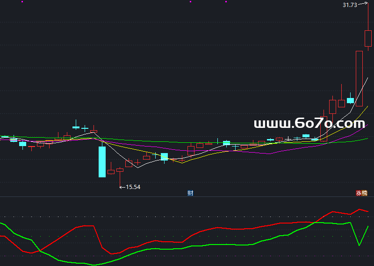
Task: Click the 15.54 lowest price label
Action: [133, 187]
